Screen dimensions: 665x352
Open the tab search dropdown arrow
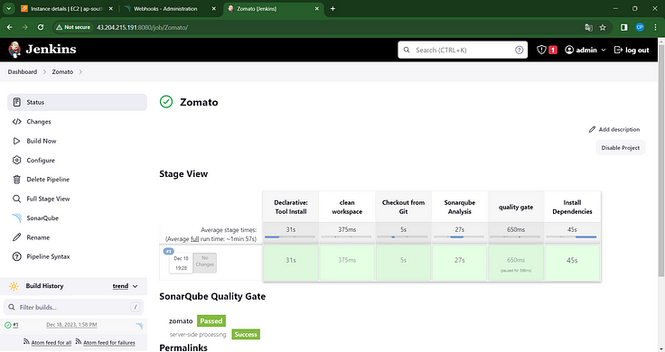click(x=8, y=8)
